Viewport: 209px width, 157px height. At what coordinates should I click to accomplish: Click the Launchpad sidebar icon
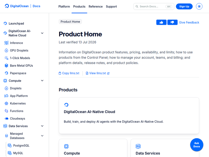click(5, 24)
